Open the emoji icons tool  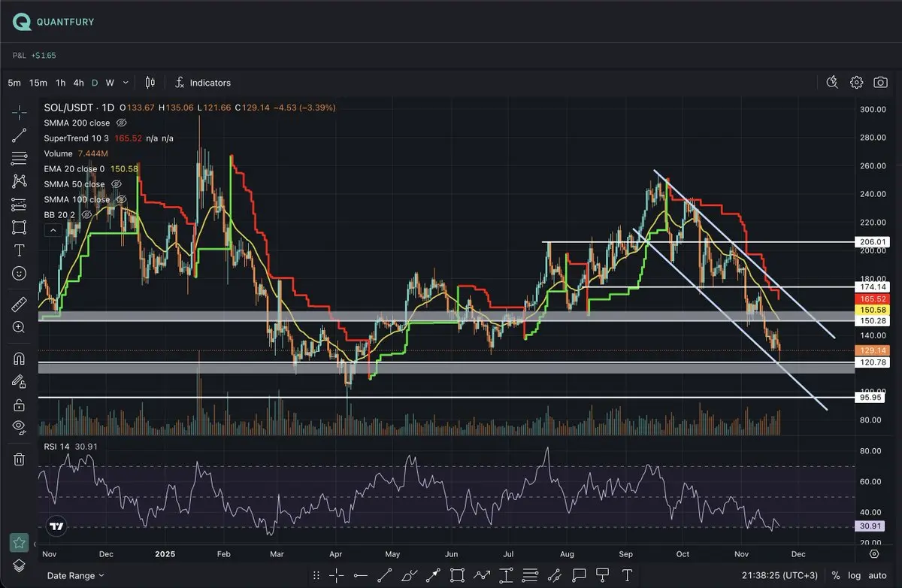pos(20,273)
